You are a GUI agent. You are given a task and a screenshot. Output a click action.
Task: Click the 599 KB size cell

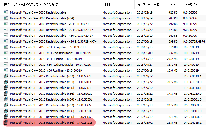173,41
